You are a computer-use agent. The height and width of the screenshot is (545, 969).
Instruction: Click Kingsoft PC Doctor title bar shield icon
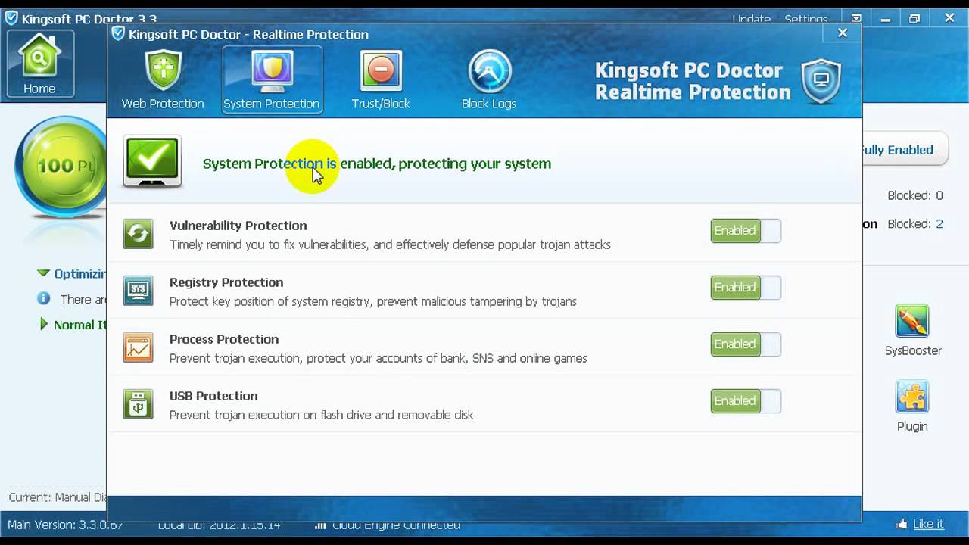click(x=11, y=18)
